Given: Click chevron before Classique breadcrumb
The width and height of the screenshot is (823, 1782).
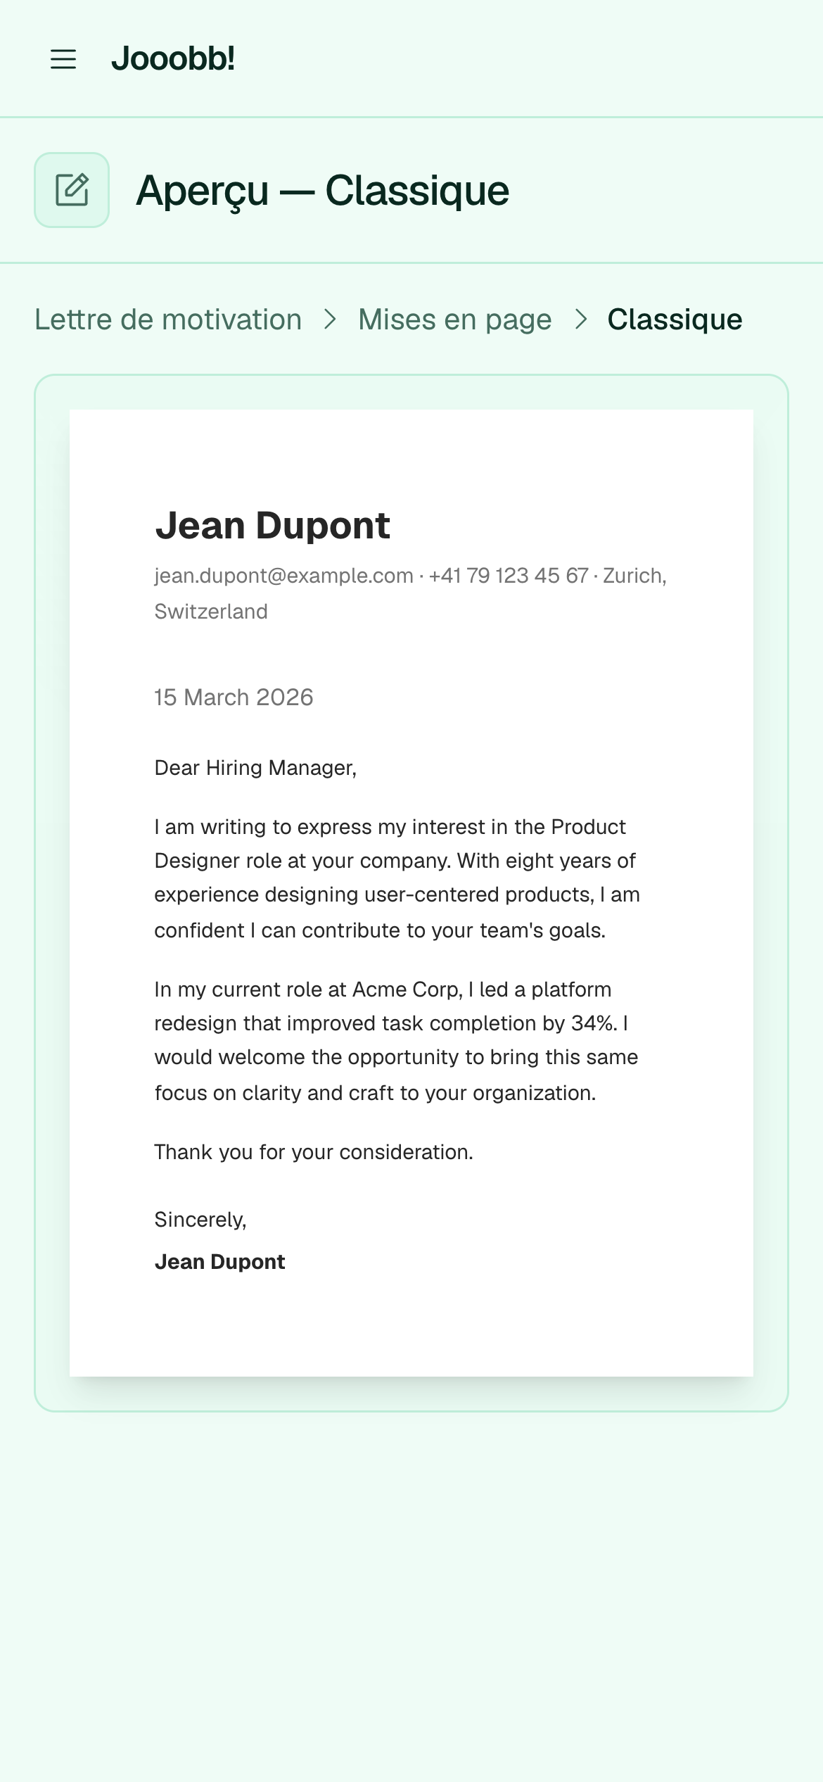Looking at the screenshot, I should click(x=580, y=320).
